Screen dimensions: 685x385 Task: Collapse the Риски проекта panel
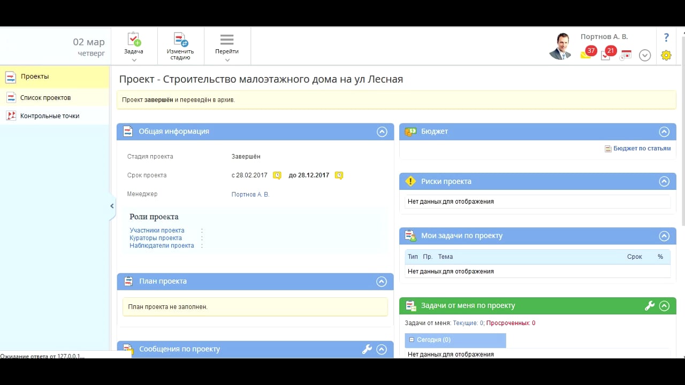coord(664,181)
